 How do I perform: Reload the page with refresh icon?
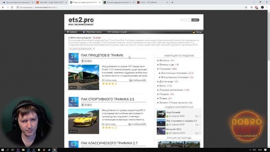click(12, 8)
